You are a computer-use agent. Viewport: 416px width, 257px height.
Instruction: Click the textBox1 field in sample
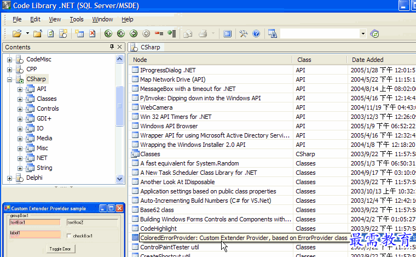34,222
